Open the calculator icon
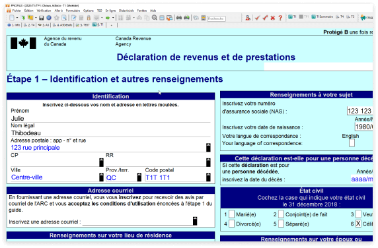Viewport: 378px width, 248px height. tap(204, 18)
